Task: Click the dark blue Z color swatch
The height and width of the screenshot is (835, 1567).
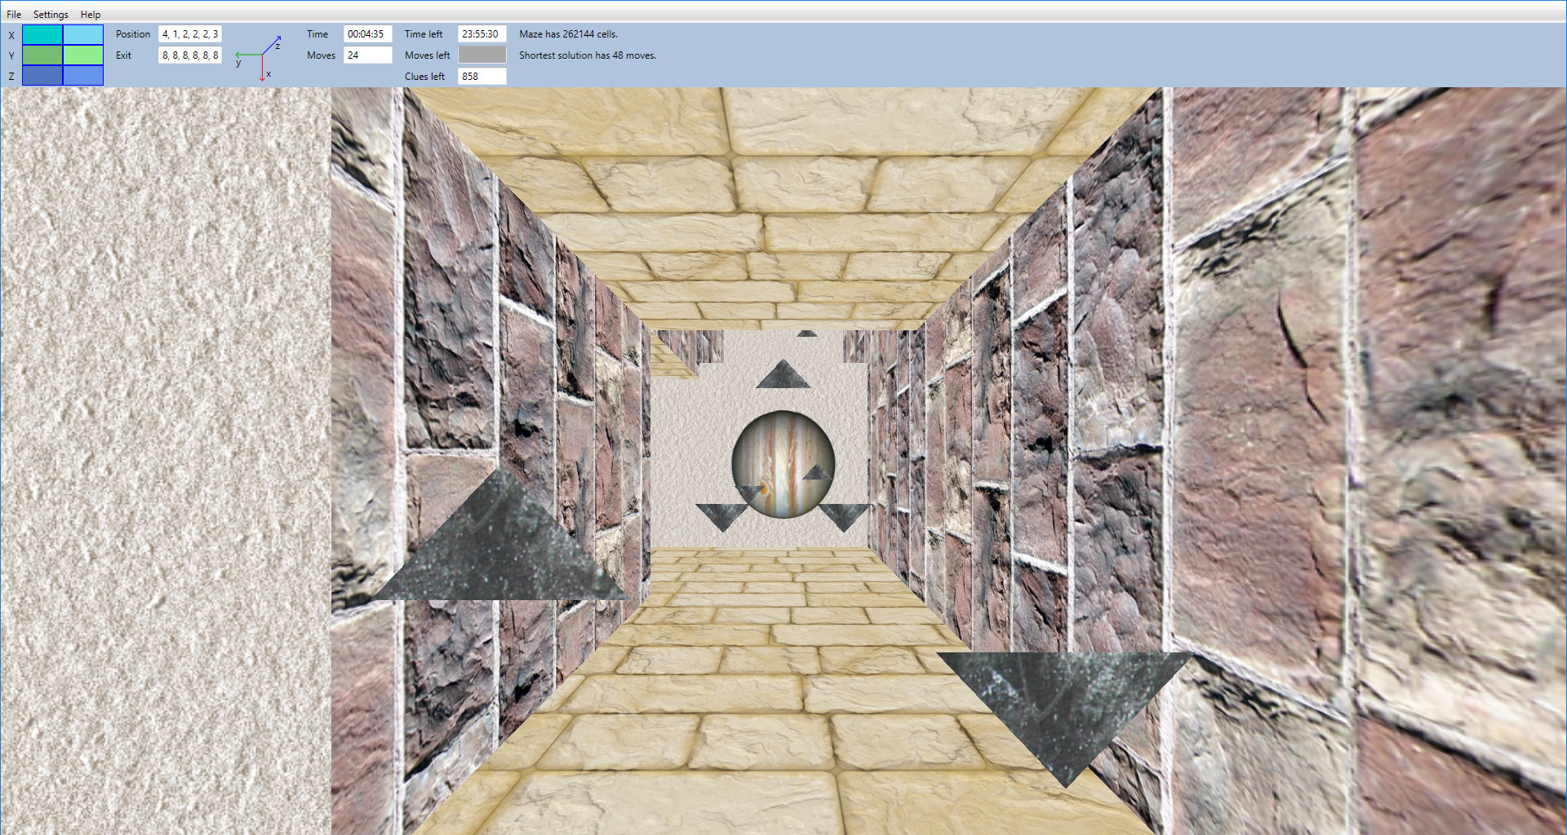Action: (42, 76)
